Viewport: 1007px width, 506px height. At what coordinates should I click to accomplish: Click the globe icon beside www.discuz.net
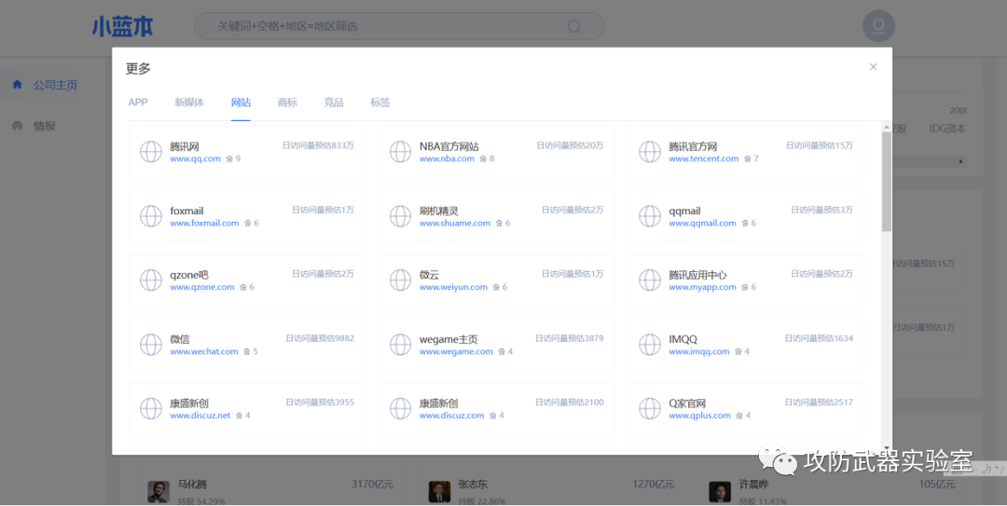tap(151, 408)
